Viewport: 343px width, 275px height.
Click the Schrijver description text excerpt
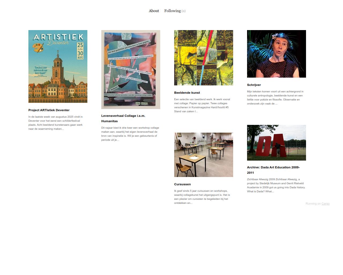pos(275,97)
